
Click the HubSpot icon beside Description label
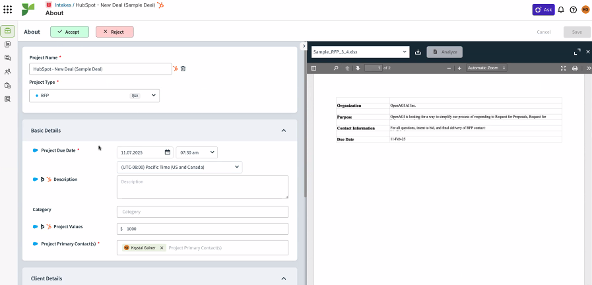(x=49, y=179)
